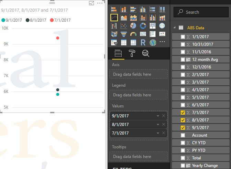Select the Clustered column chart visualization
This screenshot has height=169, width=231.
tap(143, 9)
